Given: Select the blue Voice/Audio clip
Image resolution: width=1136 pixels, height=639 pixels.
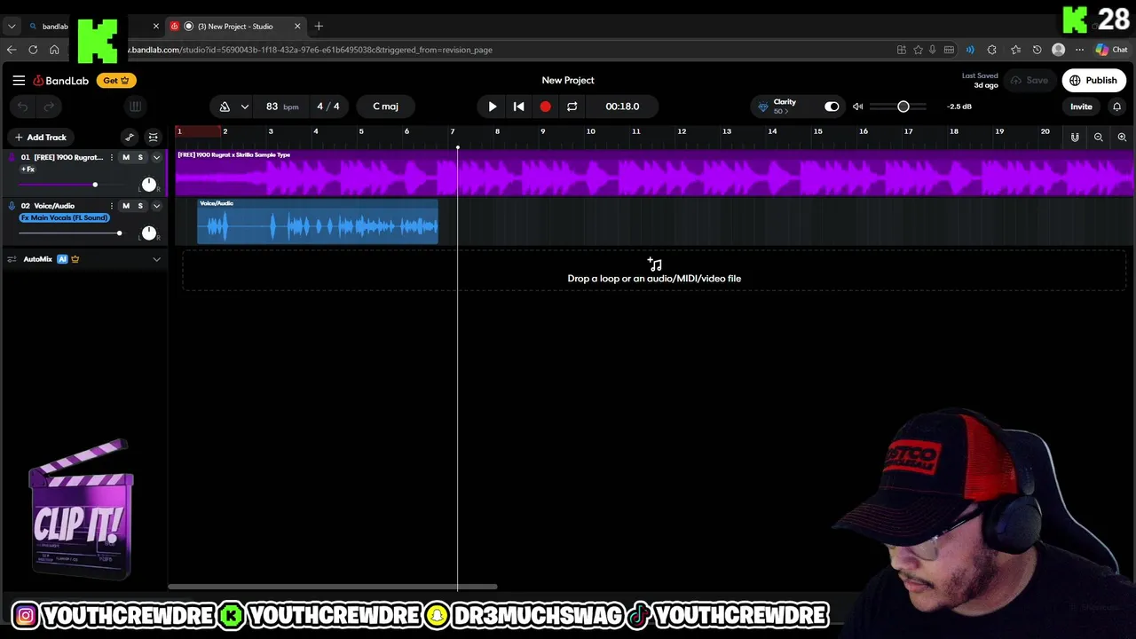Looking at the screenshot, I should (x=318, y=221).
